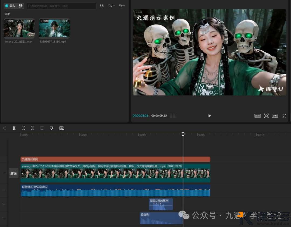Click the media search field

(x=61, y=6)
